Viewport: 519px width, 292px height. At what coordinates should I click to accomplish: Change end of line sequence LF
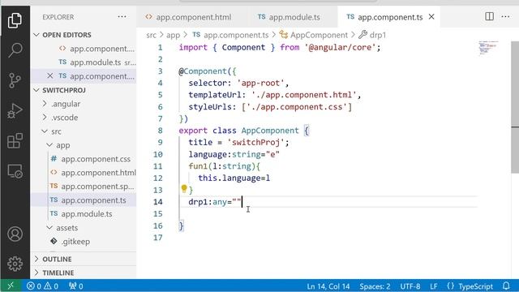pos(434,286)
